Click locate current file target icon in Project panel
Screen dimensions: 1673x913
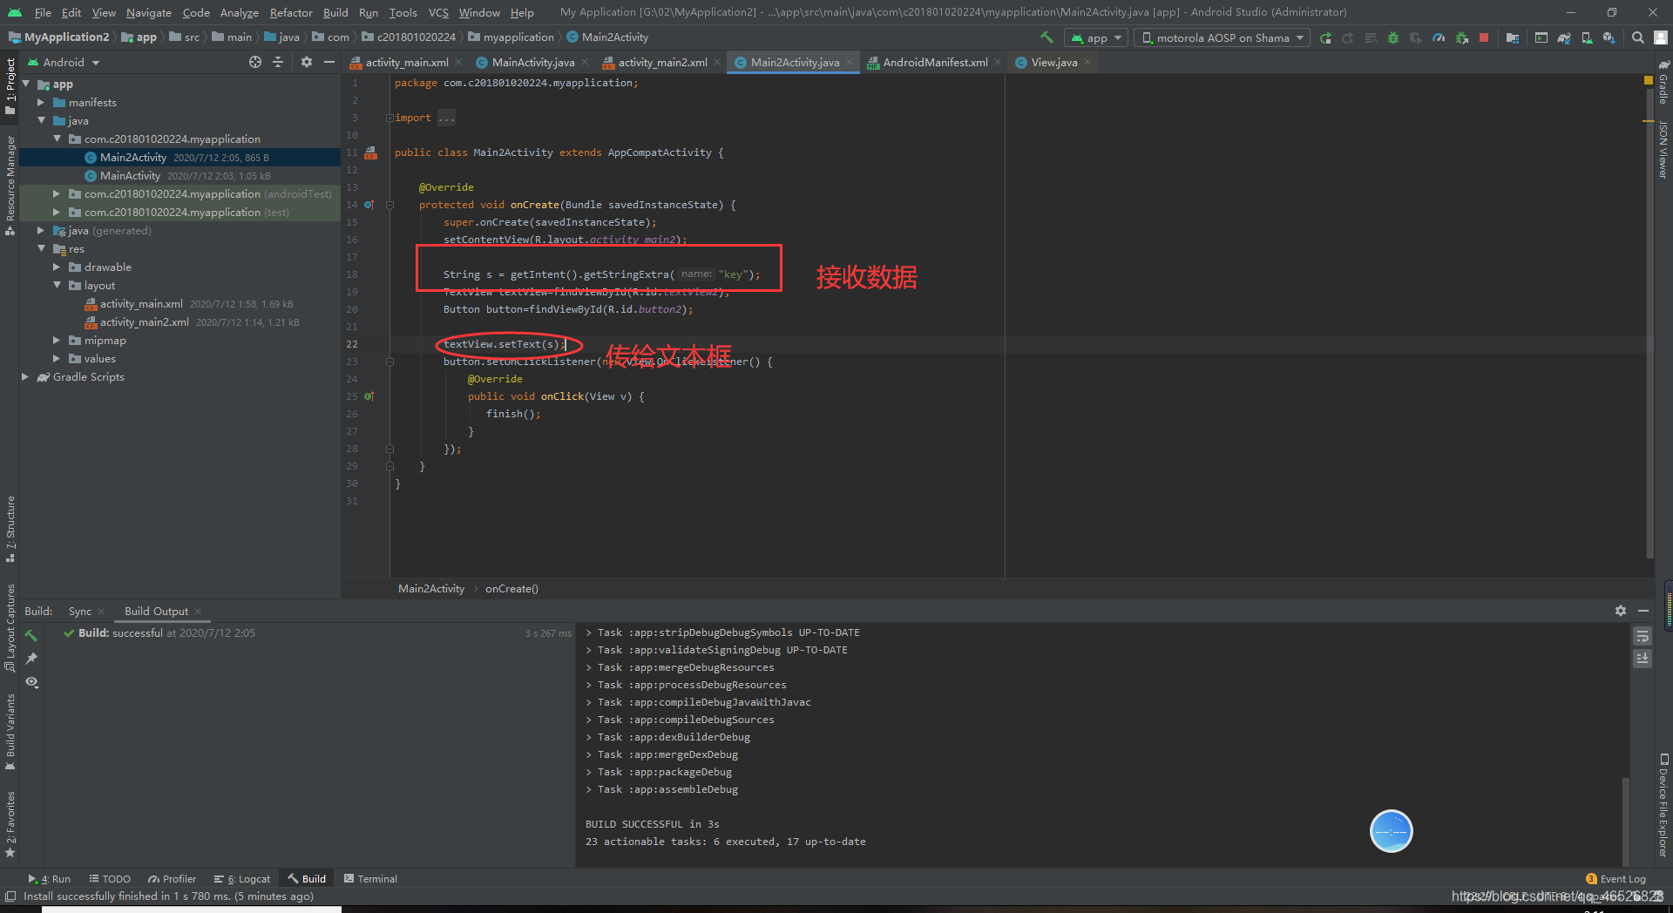pos(255,62)
